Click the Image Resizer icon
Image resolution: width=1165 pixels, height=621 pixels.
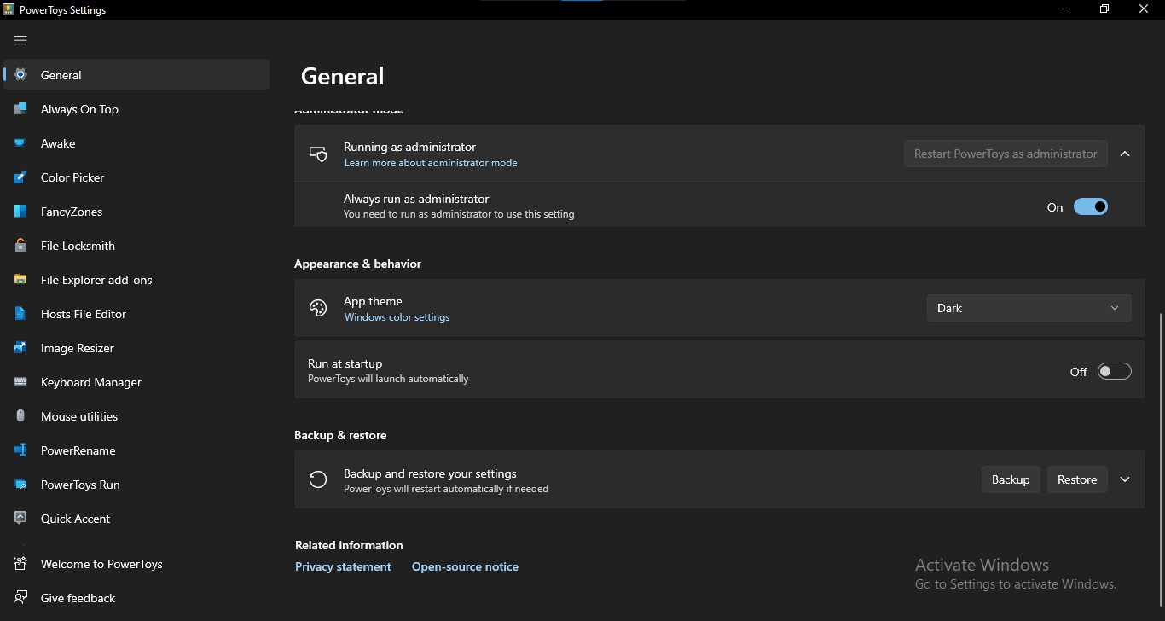click(x=20, y=348)
